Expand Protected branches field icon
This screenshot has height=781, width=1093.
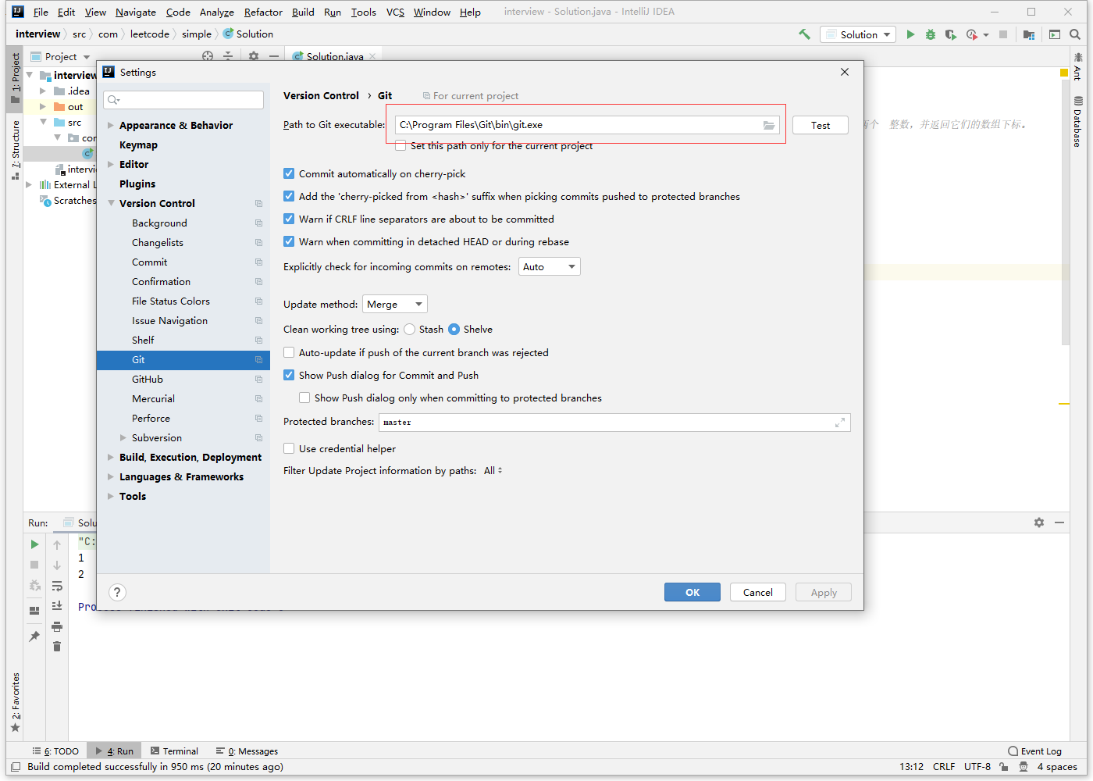[x=840, y=423]
